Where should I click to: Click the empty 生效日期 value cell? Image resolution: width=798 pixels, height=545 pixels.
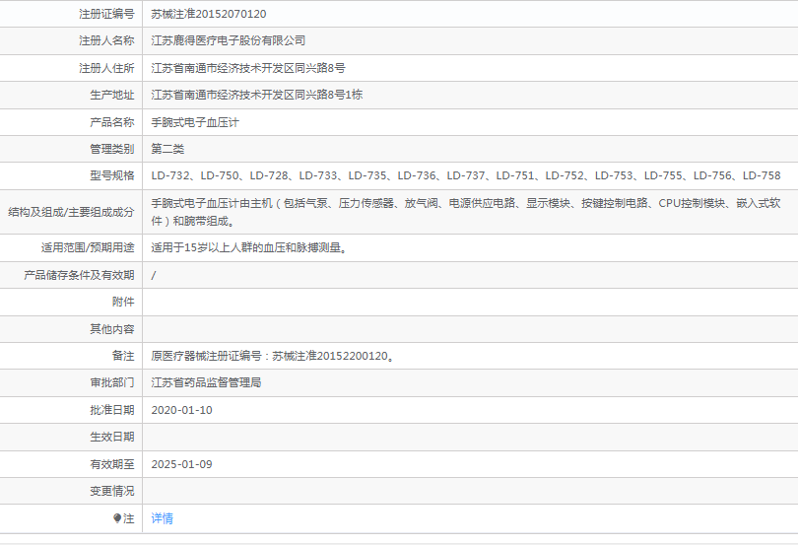tap(469, 437)
